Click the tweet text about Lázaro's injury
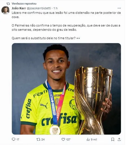 pyautogui.click(x=66, y=25)
